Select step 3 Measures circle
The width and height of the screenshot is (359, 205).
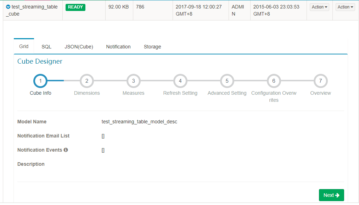[x=134, y=81]
